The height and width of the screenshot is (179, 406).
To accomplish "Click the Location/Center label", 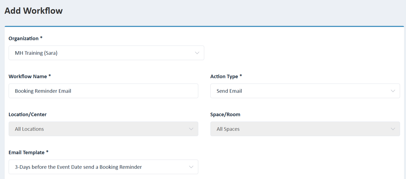I will click(28, 114).
